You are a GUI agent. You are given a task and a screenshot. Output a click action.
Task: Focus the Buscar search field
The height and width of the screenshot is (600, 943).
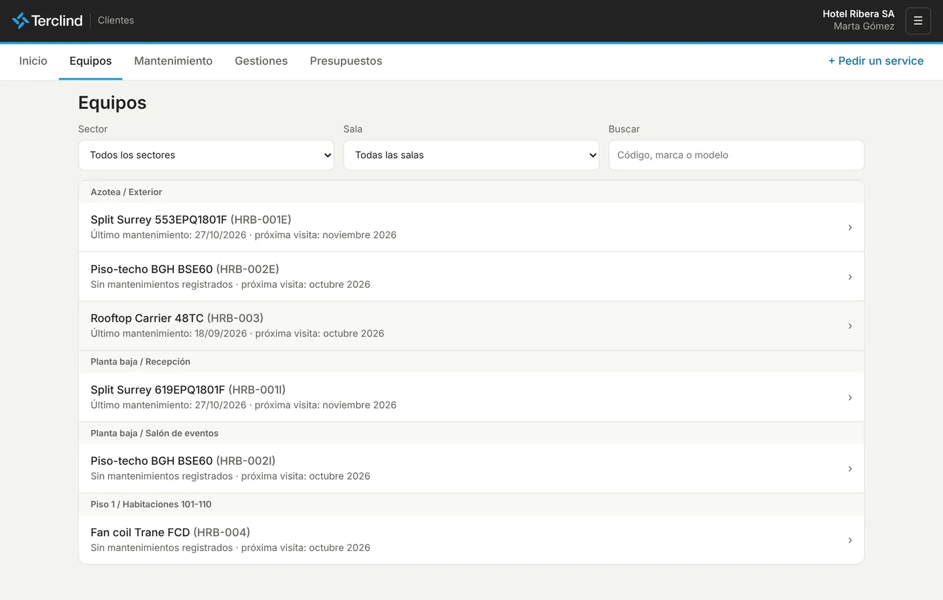[x=736, y=155]
